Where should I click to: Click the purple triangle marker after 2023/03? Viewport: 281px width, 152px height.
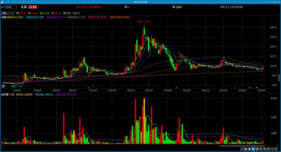pos(235,88)
